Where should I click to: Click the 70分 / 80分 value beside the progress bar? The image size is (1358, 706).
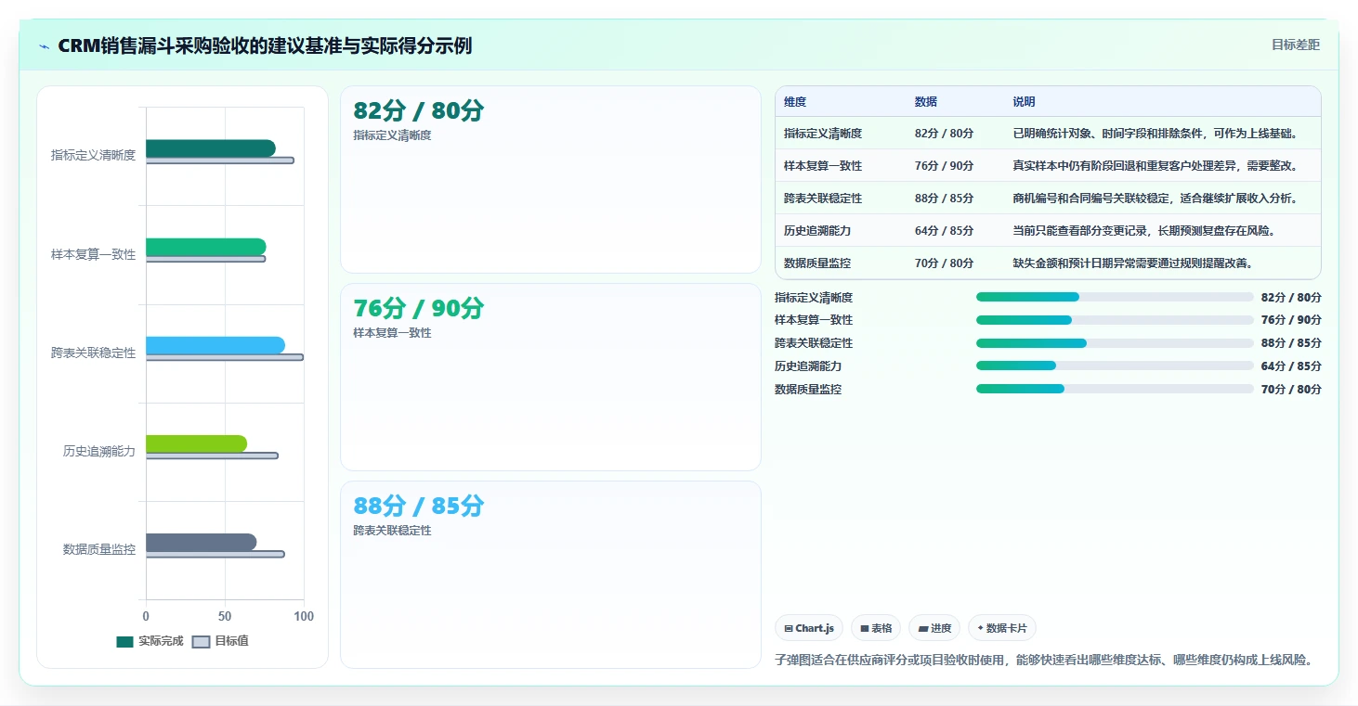point(1291,390)
